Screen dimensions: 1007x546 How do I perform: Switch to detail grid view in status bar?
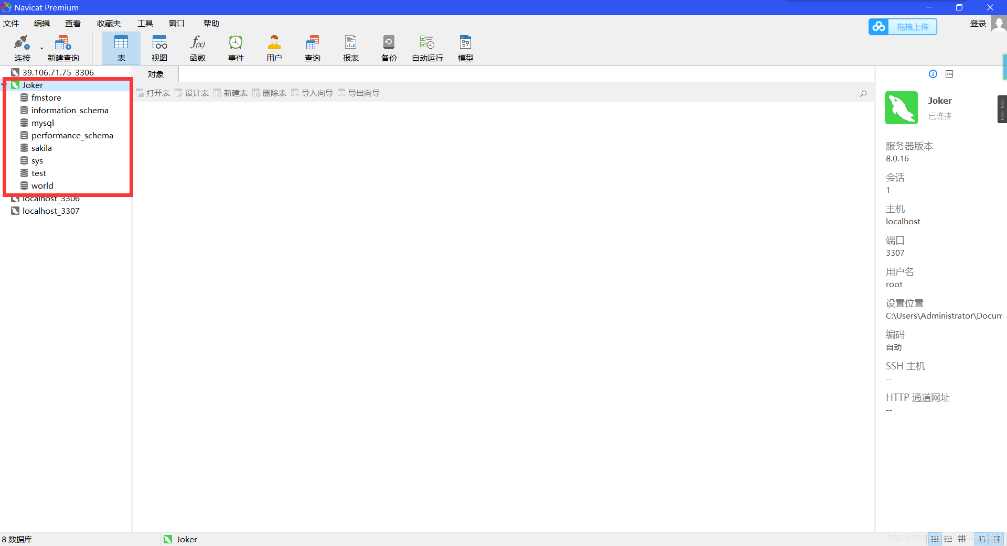962,539
